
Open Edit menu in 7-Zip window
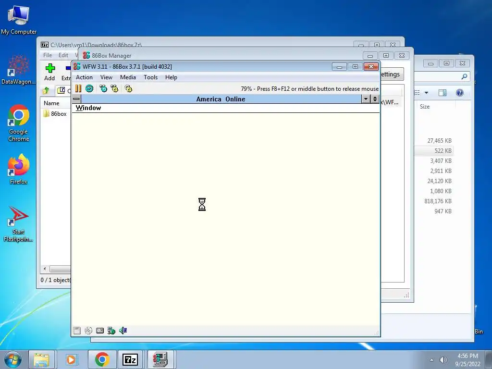click(x=63, y=55)
